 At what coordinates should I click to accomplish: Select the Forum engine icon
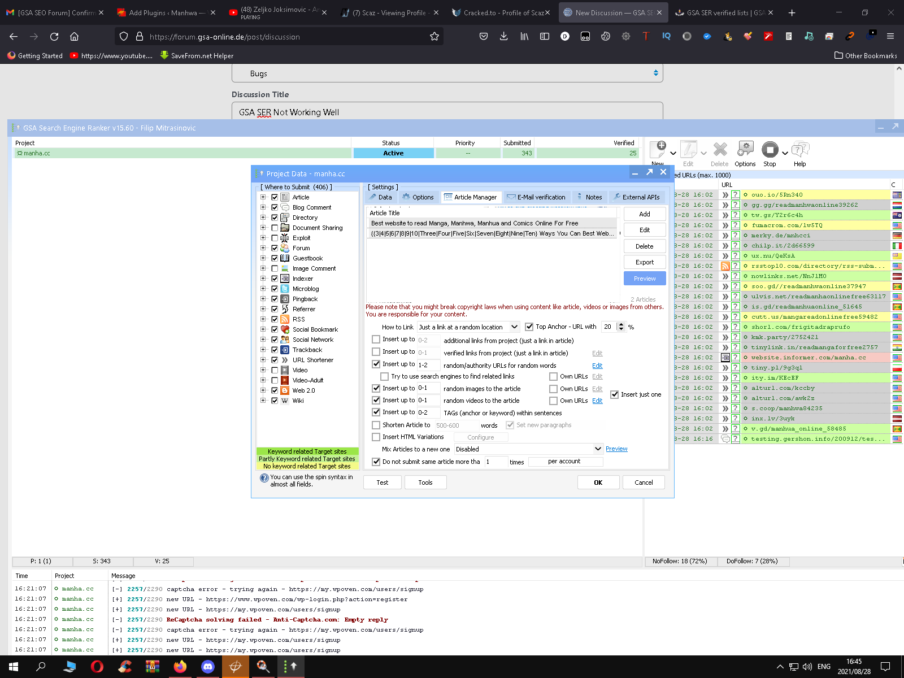285,248
